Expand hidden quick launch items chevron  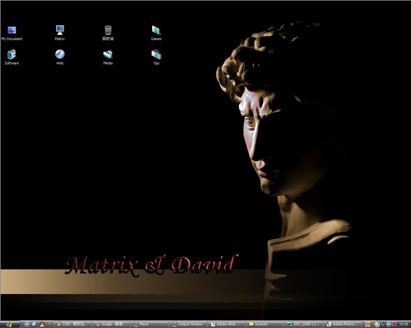click(50, 324)
